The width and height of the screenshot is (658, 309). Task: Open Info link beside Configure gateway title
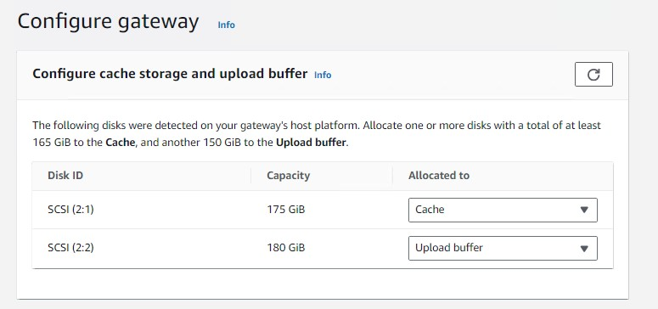[x=226, y=25]
